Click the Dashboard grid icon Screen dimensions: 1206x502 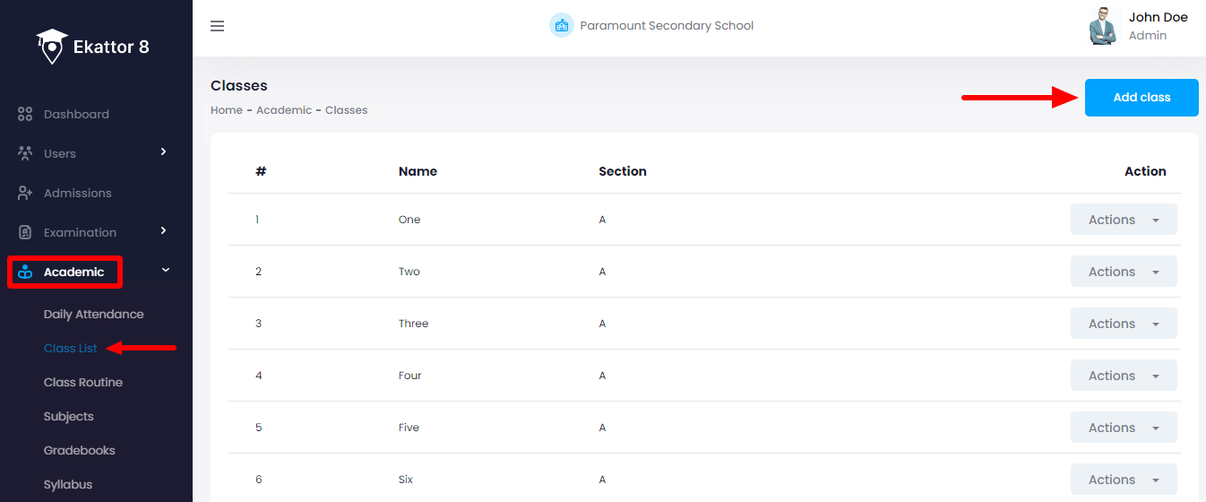point(25,115)
